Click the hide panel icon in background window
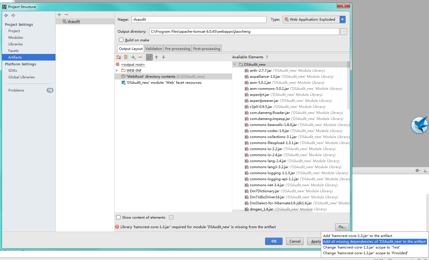Screen dimensions: 429x260 point(425,170)
